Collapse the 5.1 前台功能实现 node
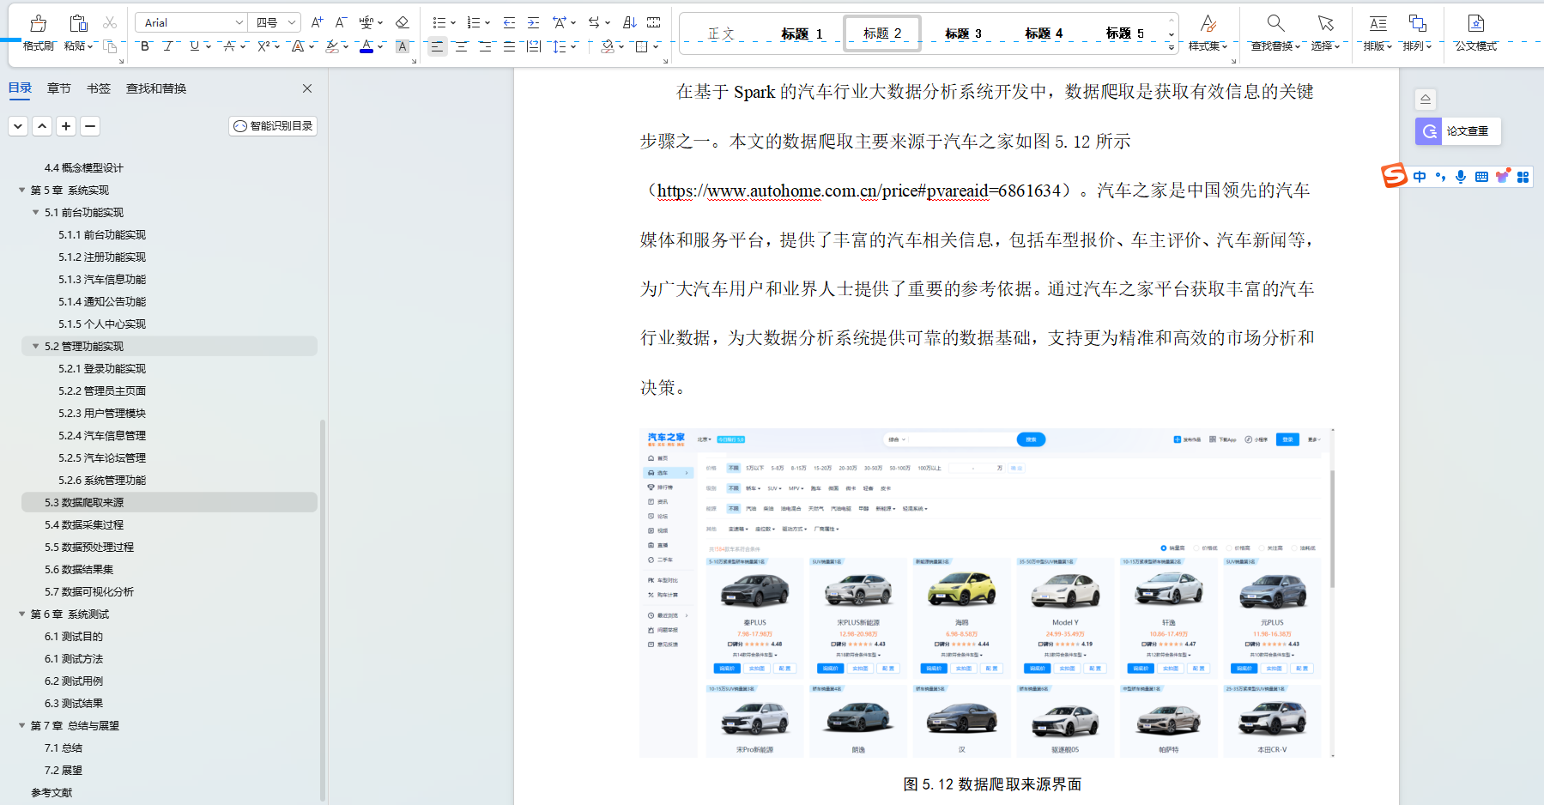The image size is (1544, 805). click(36, 212)
